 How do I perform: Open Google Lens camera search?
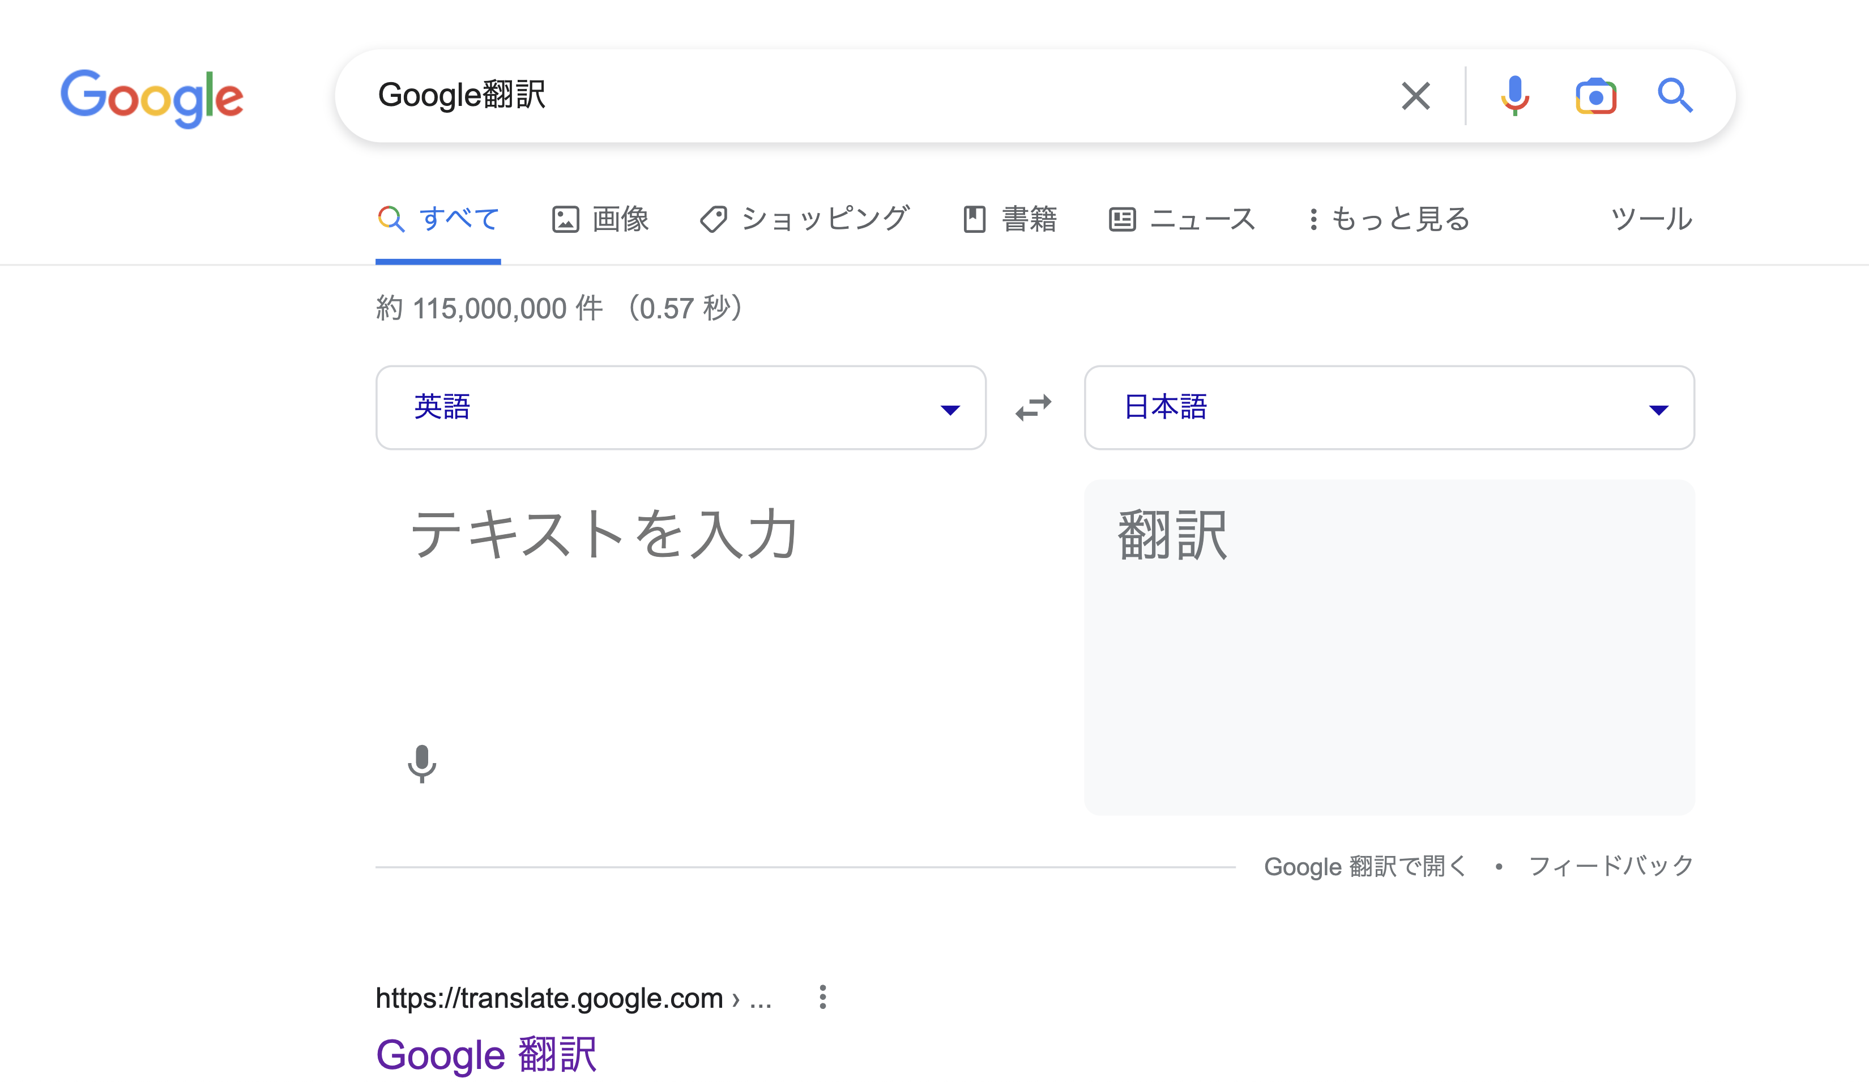[1596, 96]
